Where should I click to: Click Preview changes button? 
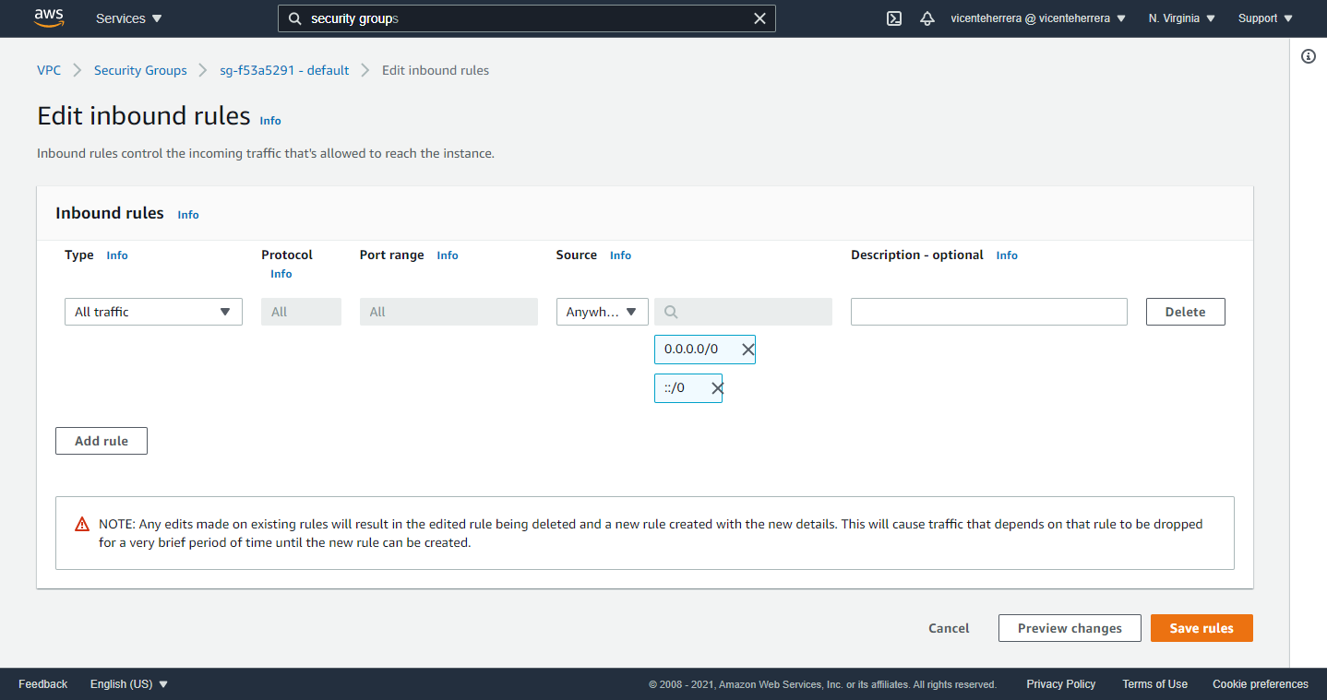[1070, 628]
